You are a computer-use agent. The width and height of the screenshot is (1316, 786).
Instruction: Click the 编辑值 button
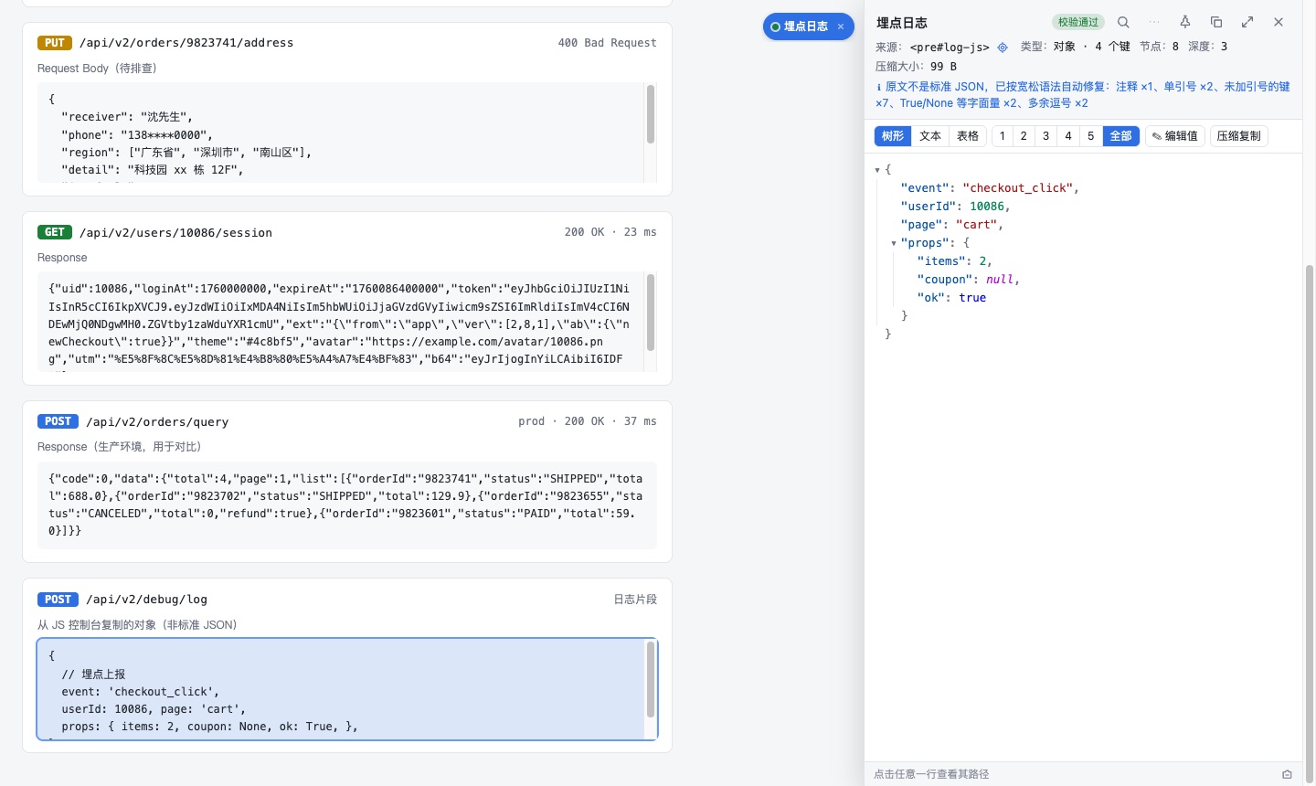[x=1174, y=136]
